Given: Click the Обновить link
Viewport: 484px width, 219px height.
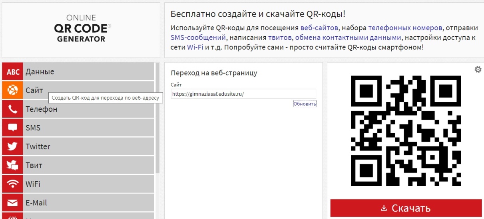Looking at the screenshot, I should [305, 104].
